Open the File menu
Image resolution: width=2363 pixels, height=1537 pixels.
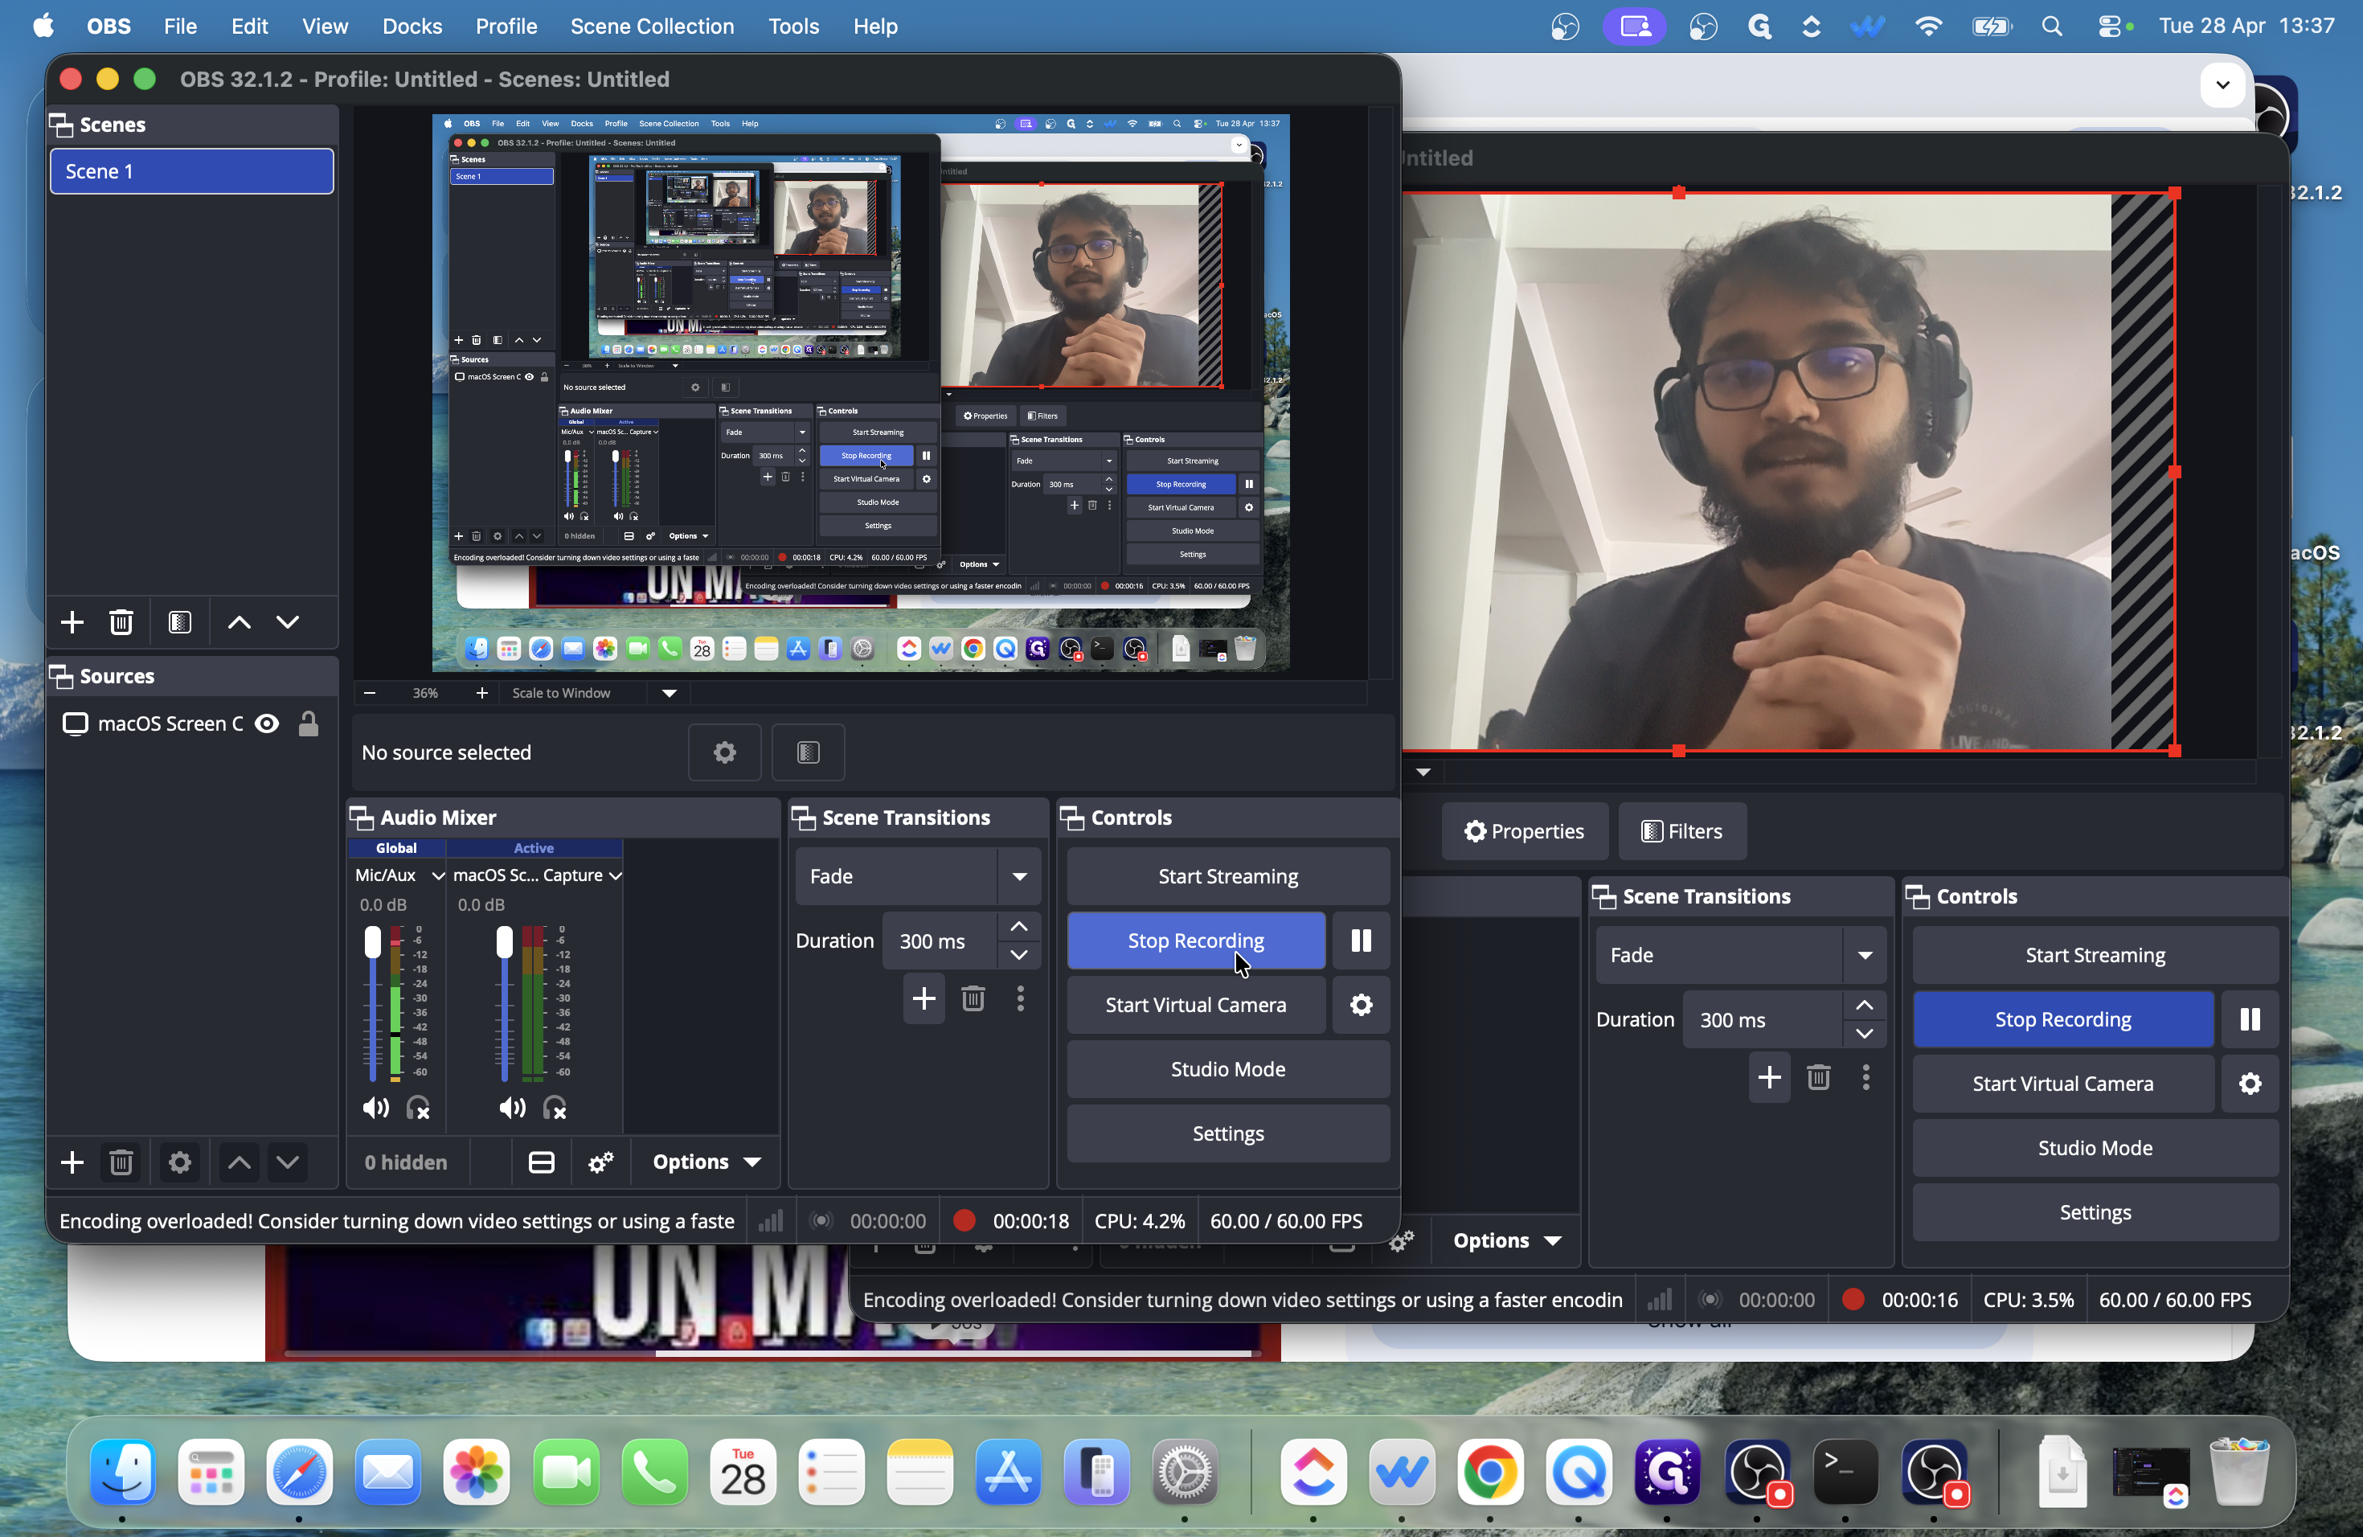[x=180, y=26]
